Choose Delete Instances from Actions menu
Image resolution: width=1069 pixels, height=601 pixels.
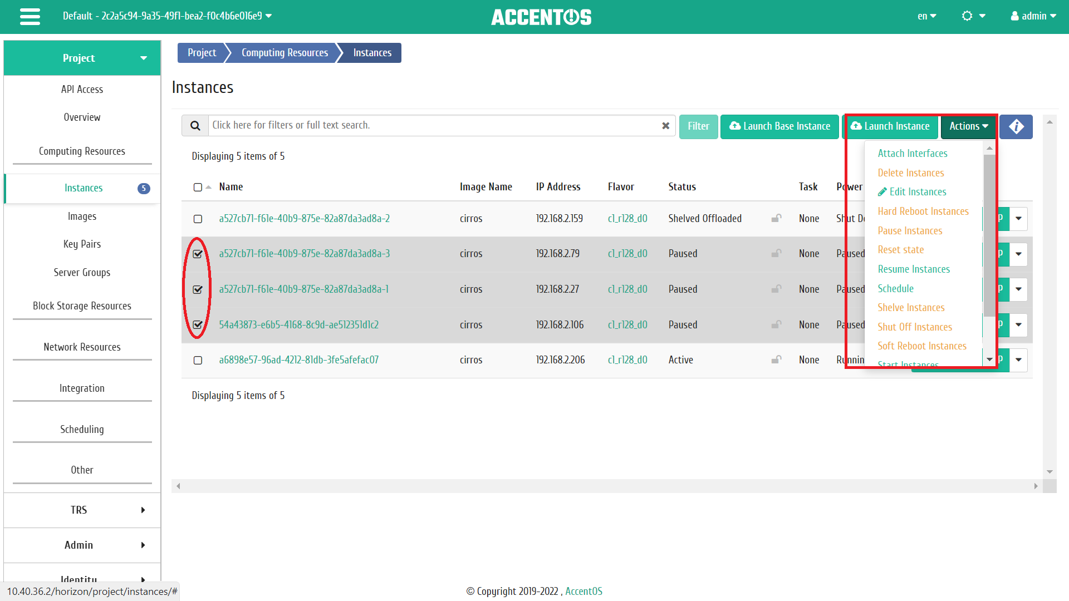click(911, 173)
